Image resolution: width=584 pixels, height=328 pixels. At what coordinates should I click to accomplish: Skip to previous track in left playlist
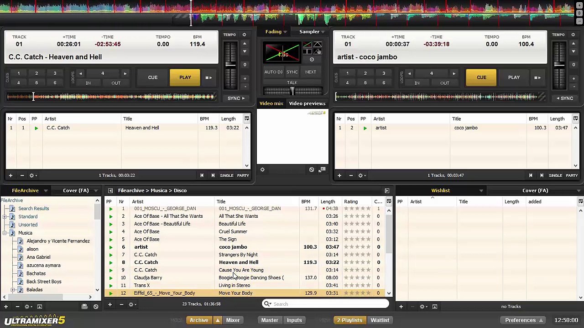[x=202, y=175]
